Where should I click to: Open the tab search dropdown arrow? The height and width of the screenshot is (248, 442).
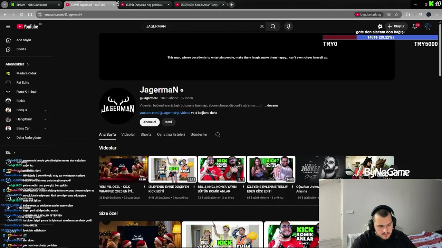click(4, 4)
